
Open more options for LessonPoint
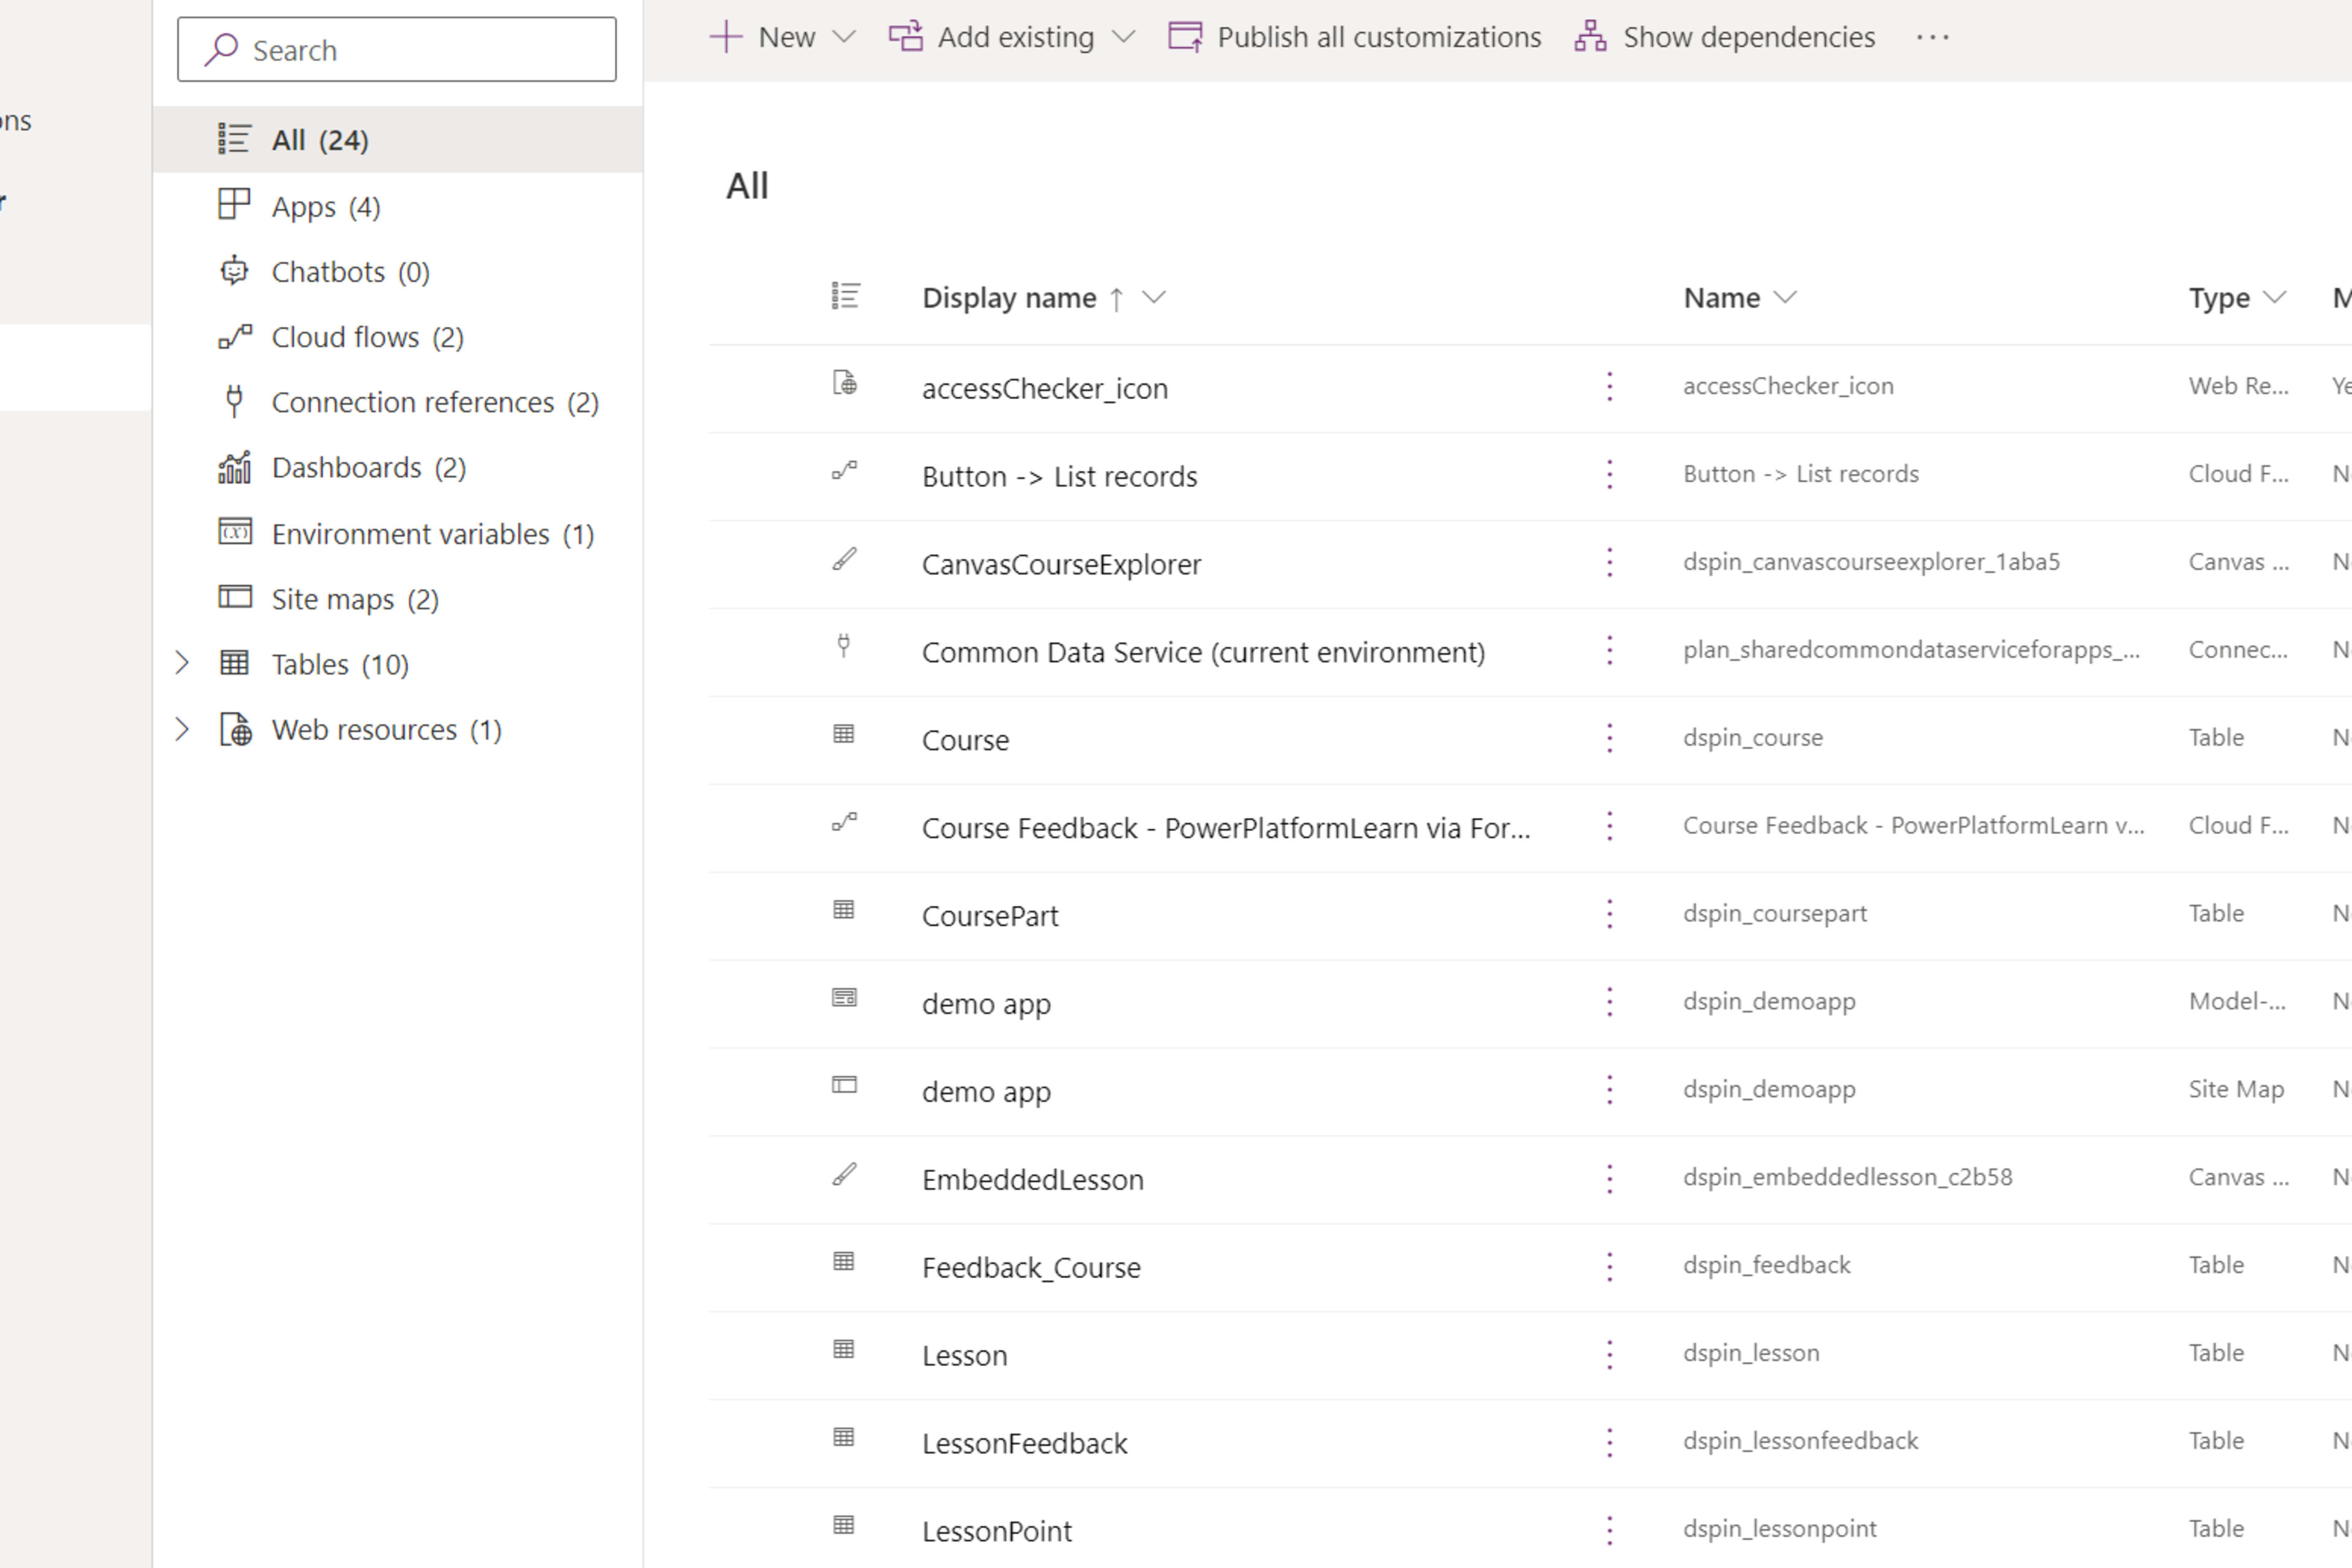click(1610, 1530)
